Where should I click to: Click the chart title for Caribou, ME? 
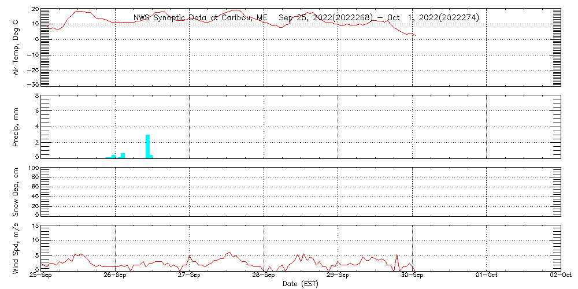pos(306,18)
